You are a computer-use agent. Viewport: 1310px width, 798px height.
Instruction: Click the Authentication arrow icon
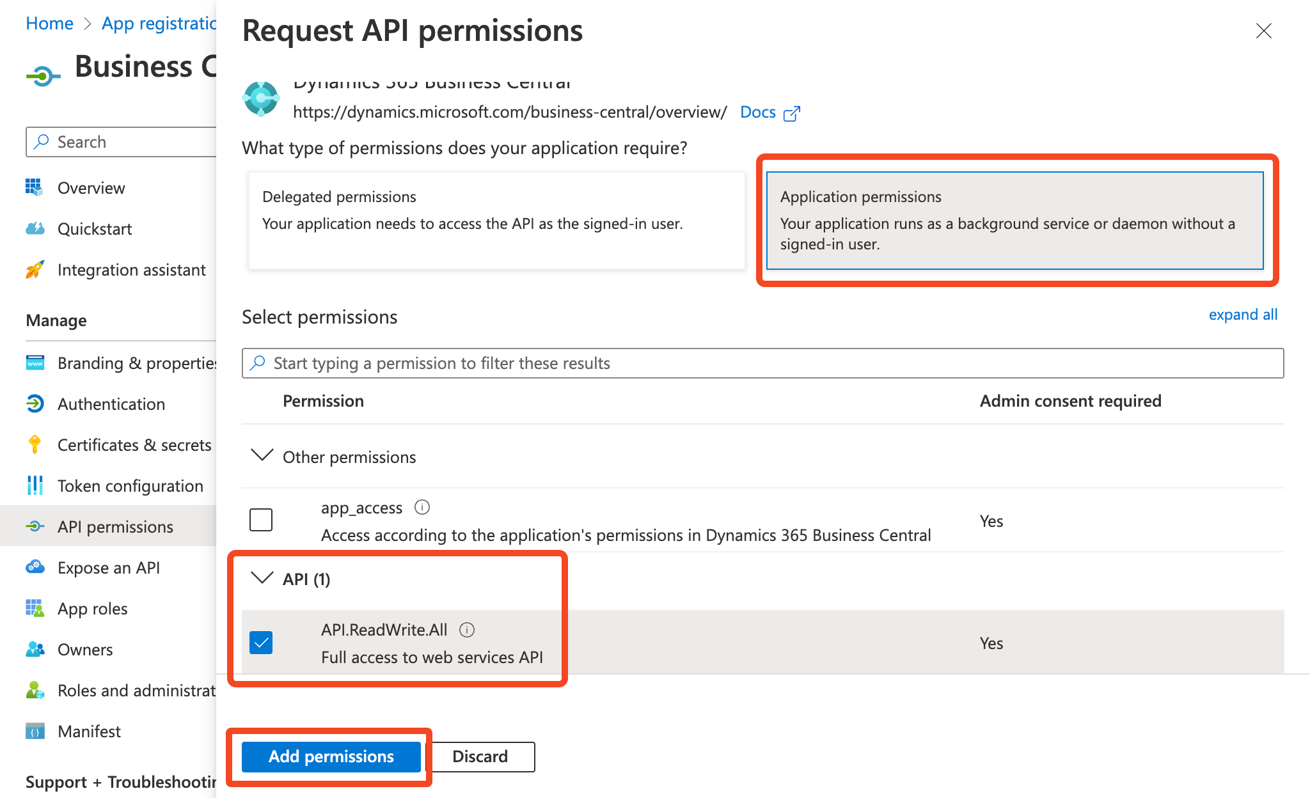(x=35, y=403)
